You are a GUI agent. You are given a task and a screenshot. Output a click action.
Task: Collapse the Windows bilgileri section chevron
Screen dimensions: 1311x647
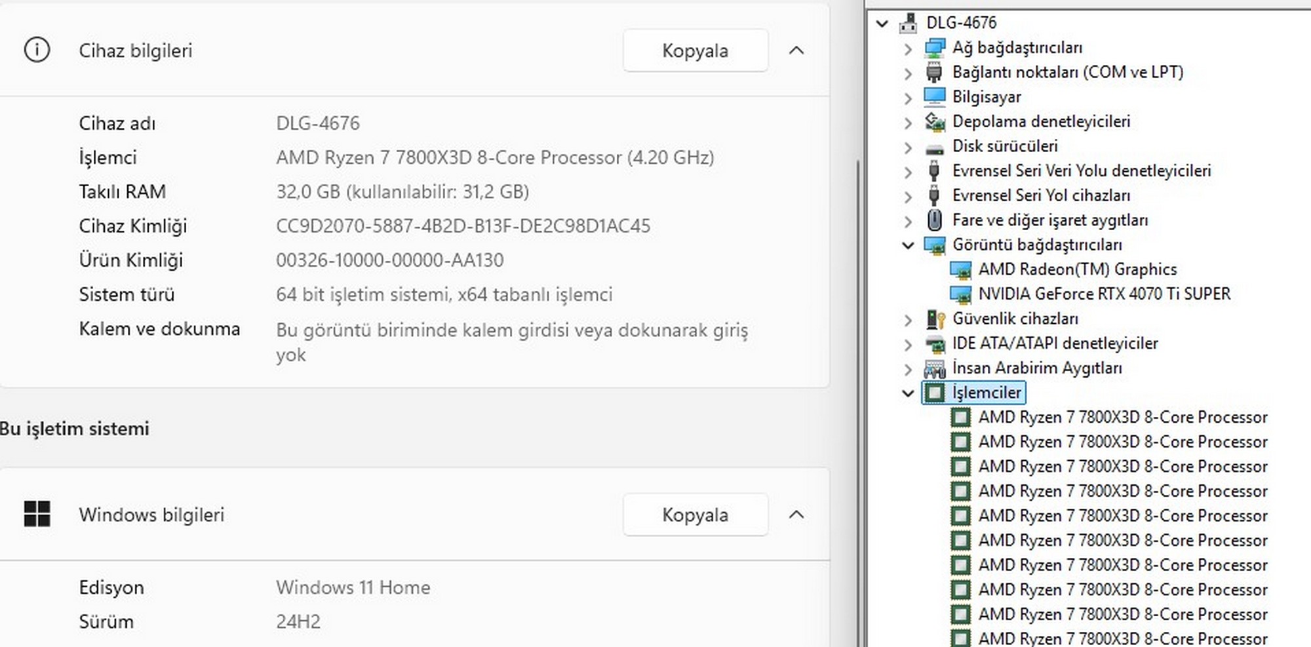tap(796, 515)
